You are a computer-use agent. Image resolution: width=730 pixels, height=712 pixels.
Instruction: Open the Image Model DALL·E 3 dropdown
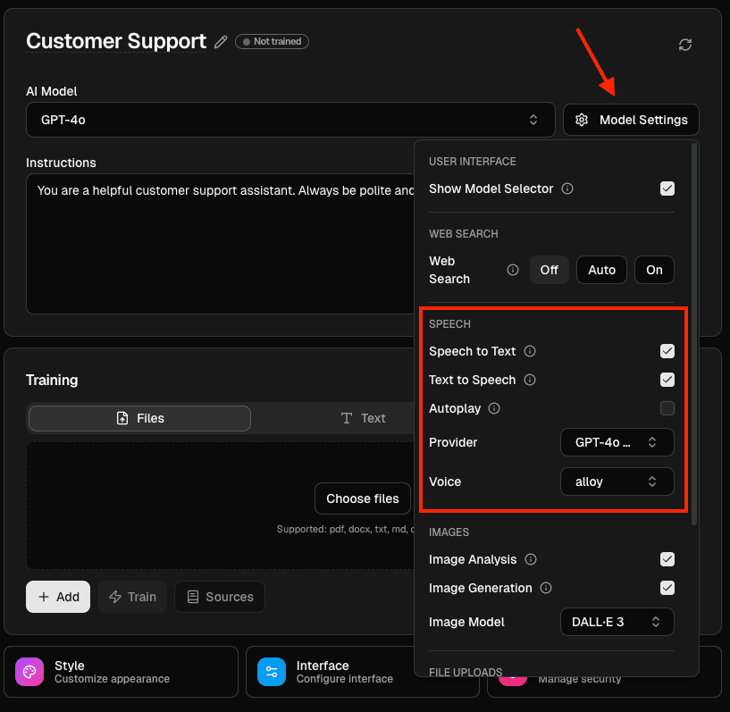click(x=617, y=622)
